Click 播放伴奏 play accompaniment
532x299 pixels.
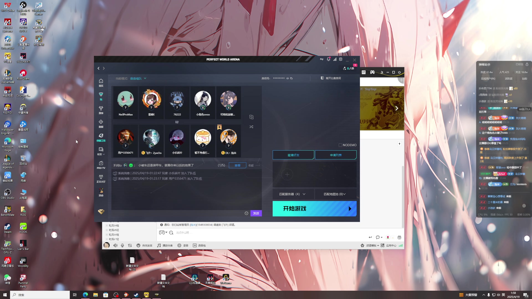pyautogui.click(x=165, y=245)
